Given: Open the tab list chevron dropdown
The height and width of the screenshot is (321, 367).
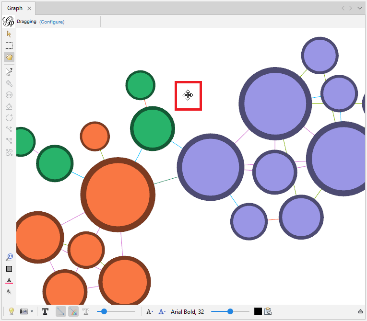Looking at the screenshot, I should point(360,8).
